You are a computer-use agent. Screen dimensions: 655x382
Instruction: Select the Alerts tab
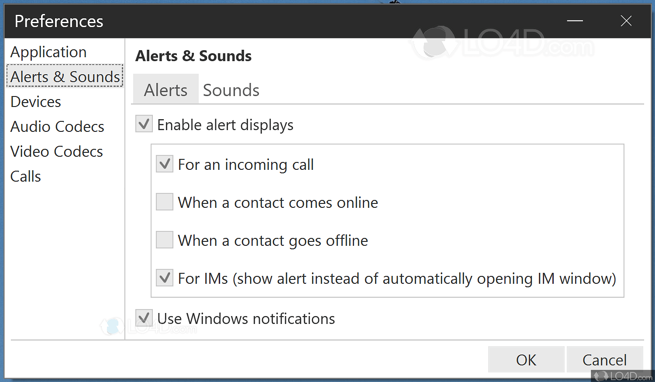click(x=166, y=89)
